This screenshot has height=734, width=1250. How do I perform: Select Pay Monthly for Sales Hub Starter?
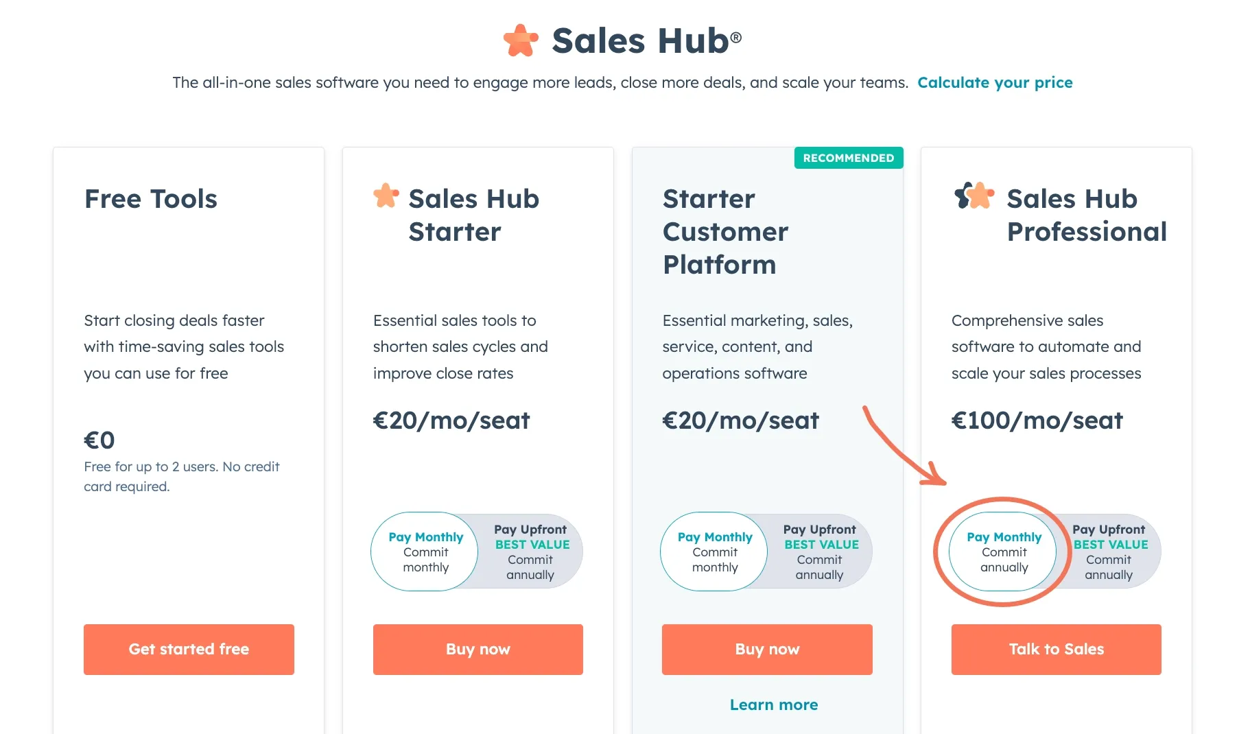pyautogui.click(x=425, y=552)
